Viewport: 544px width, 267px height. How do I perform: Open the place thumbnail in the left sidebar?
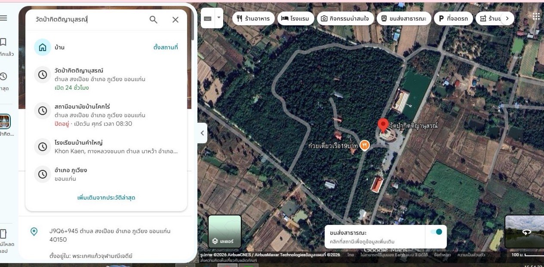pyautogui.click(x=4, y=121)
